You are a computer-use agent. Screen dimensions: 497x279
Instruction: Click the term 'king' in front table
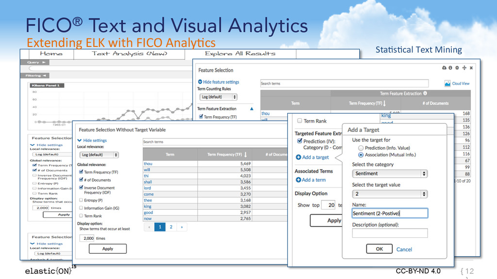coord(148,206)
